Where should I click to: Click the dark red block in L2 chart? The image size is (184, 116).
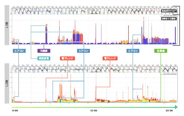(103, 101)
